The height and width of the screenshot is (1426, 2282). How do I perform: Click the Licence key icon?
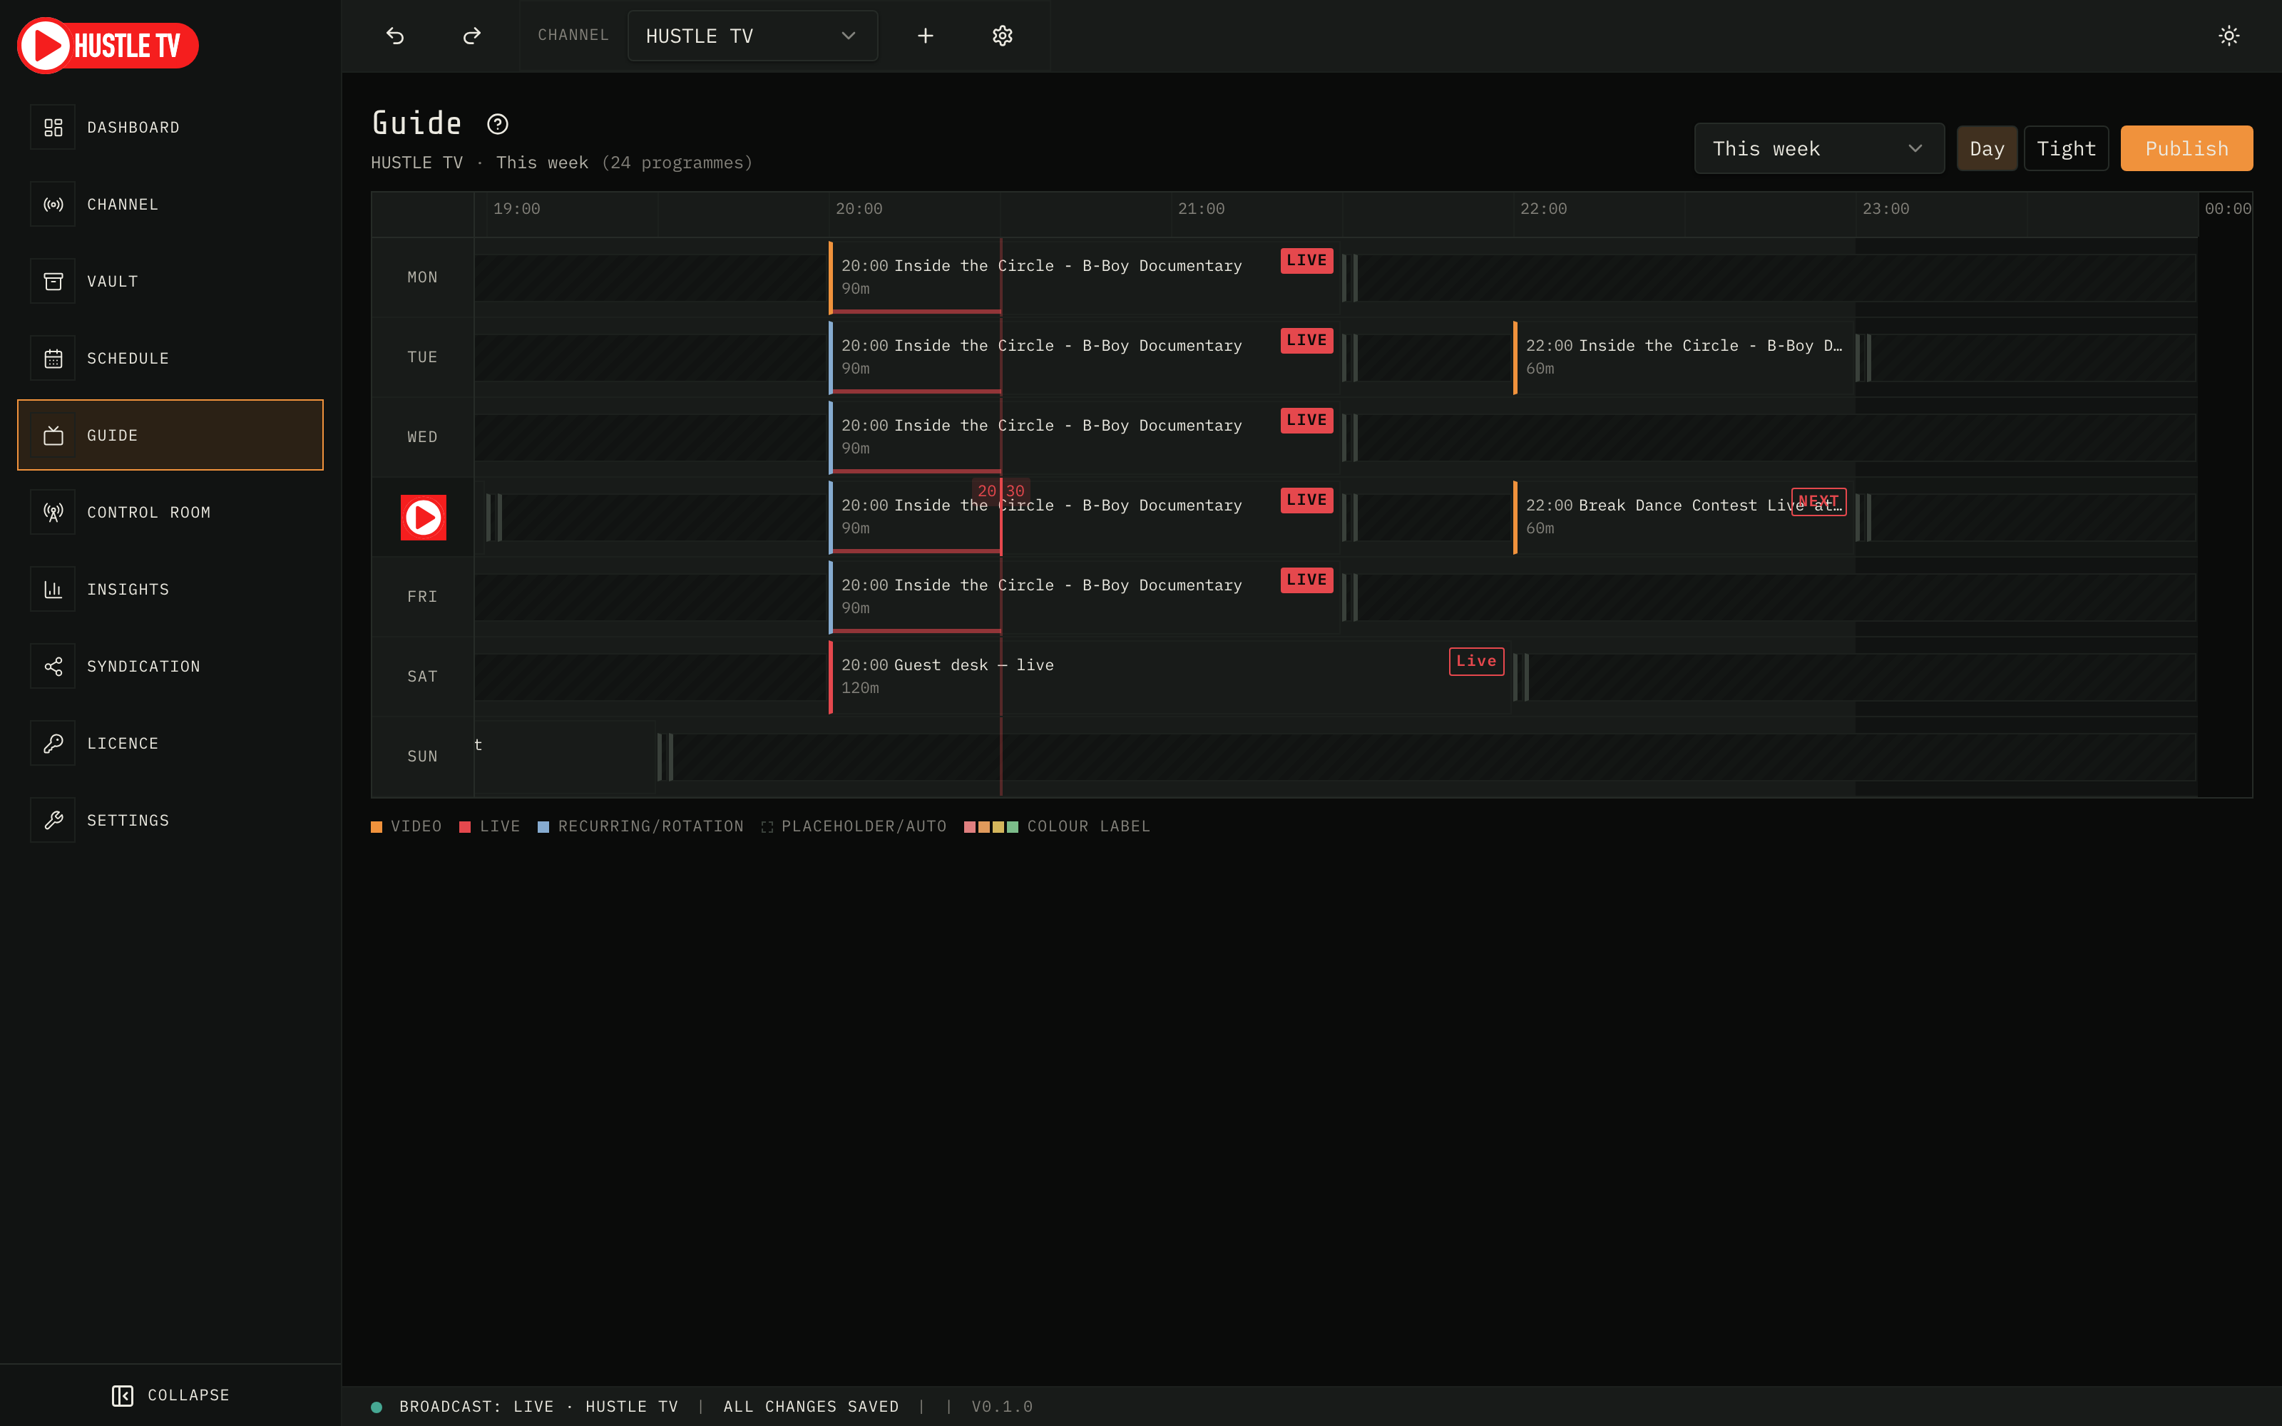coord(53,743)
